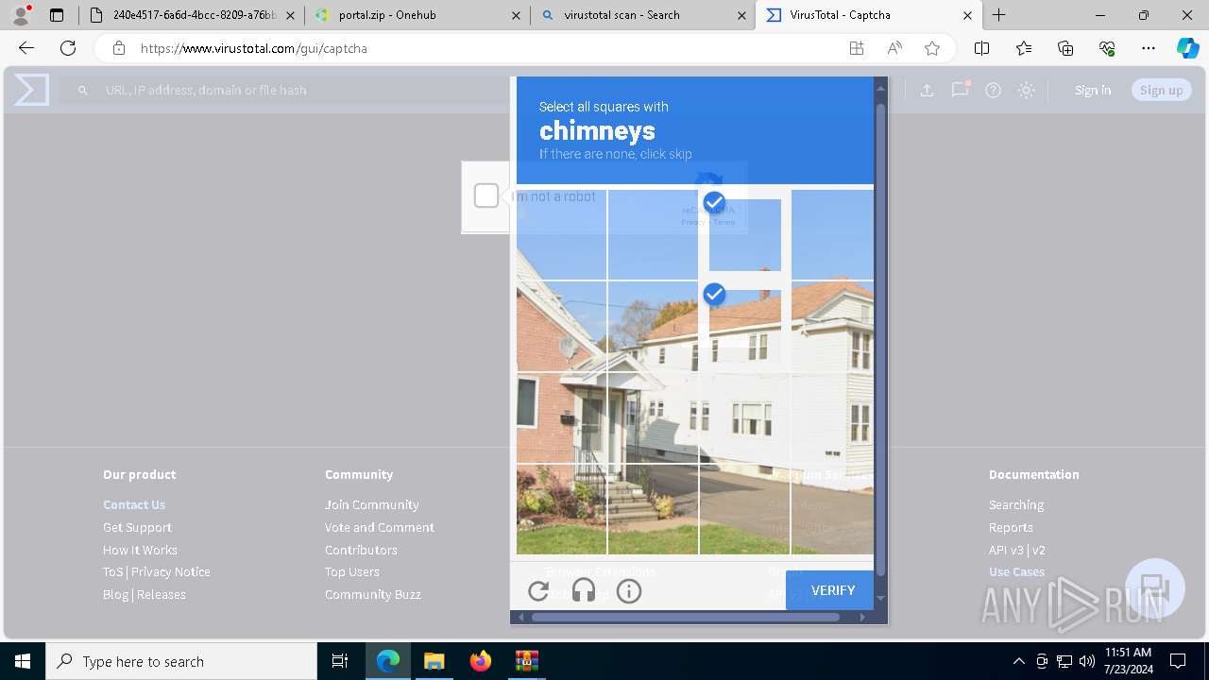Click the Contact Us link

point(134,504)
